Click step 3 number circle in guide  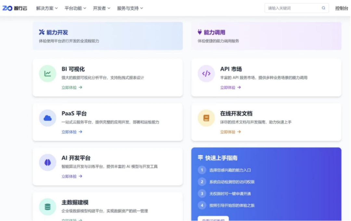pos(202,193)
